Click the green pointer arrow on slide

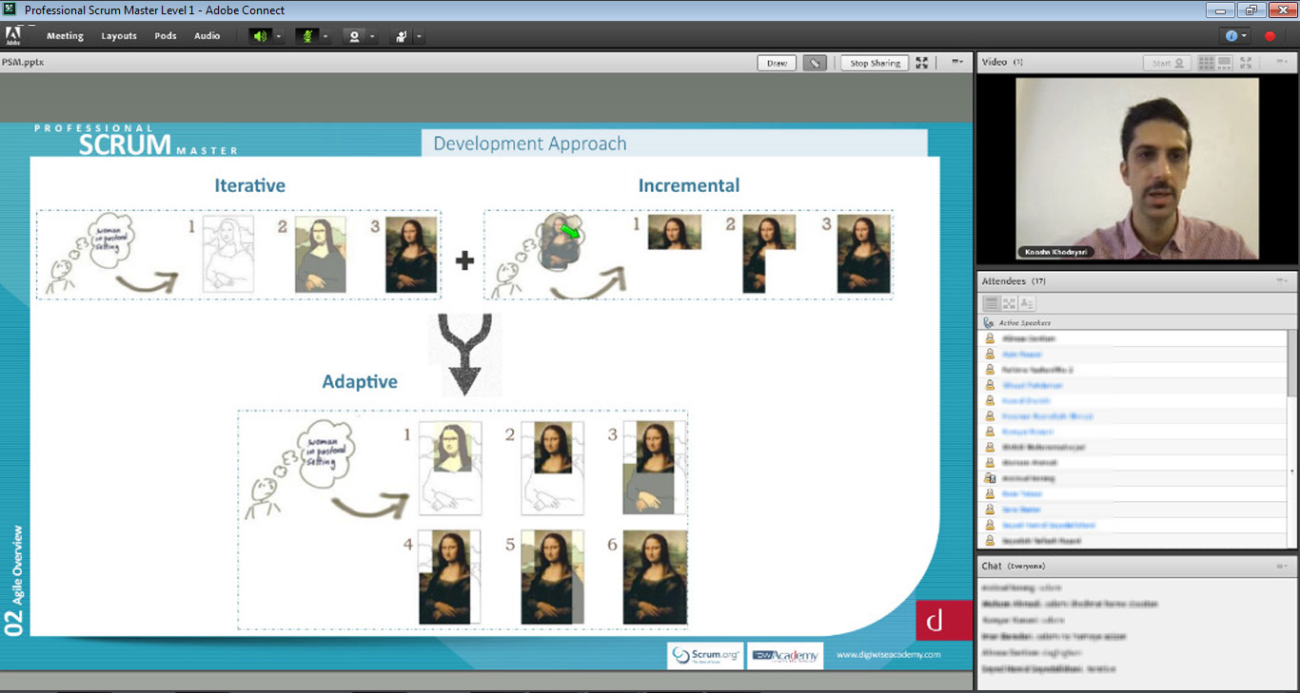(570, 231)
